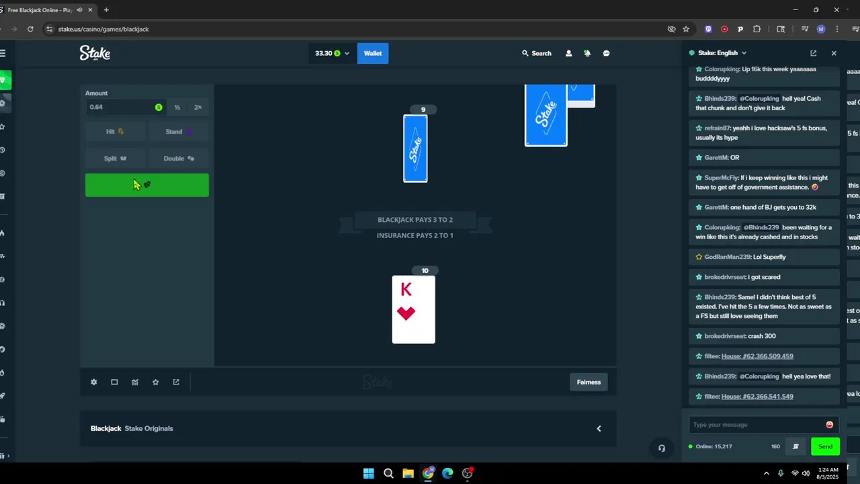Open House: #62,366,509,459 link
Viewport: 860px width, 484px height.
757,356
